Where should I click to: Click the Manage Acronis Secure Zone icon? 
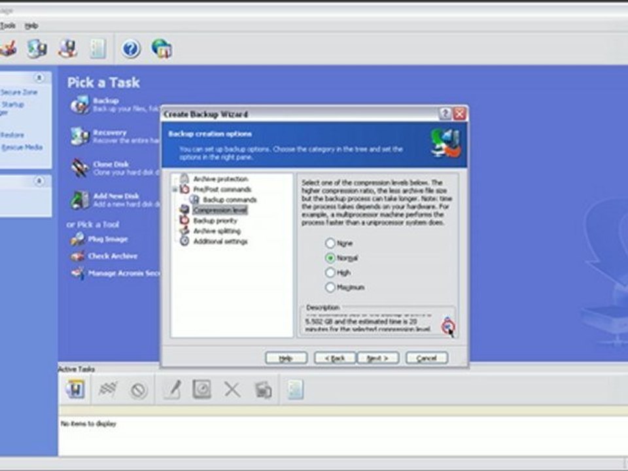coord(78,273)
